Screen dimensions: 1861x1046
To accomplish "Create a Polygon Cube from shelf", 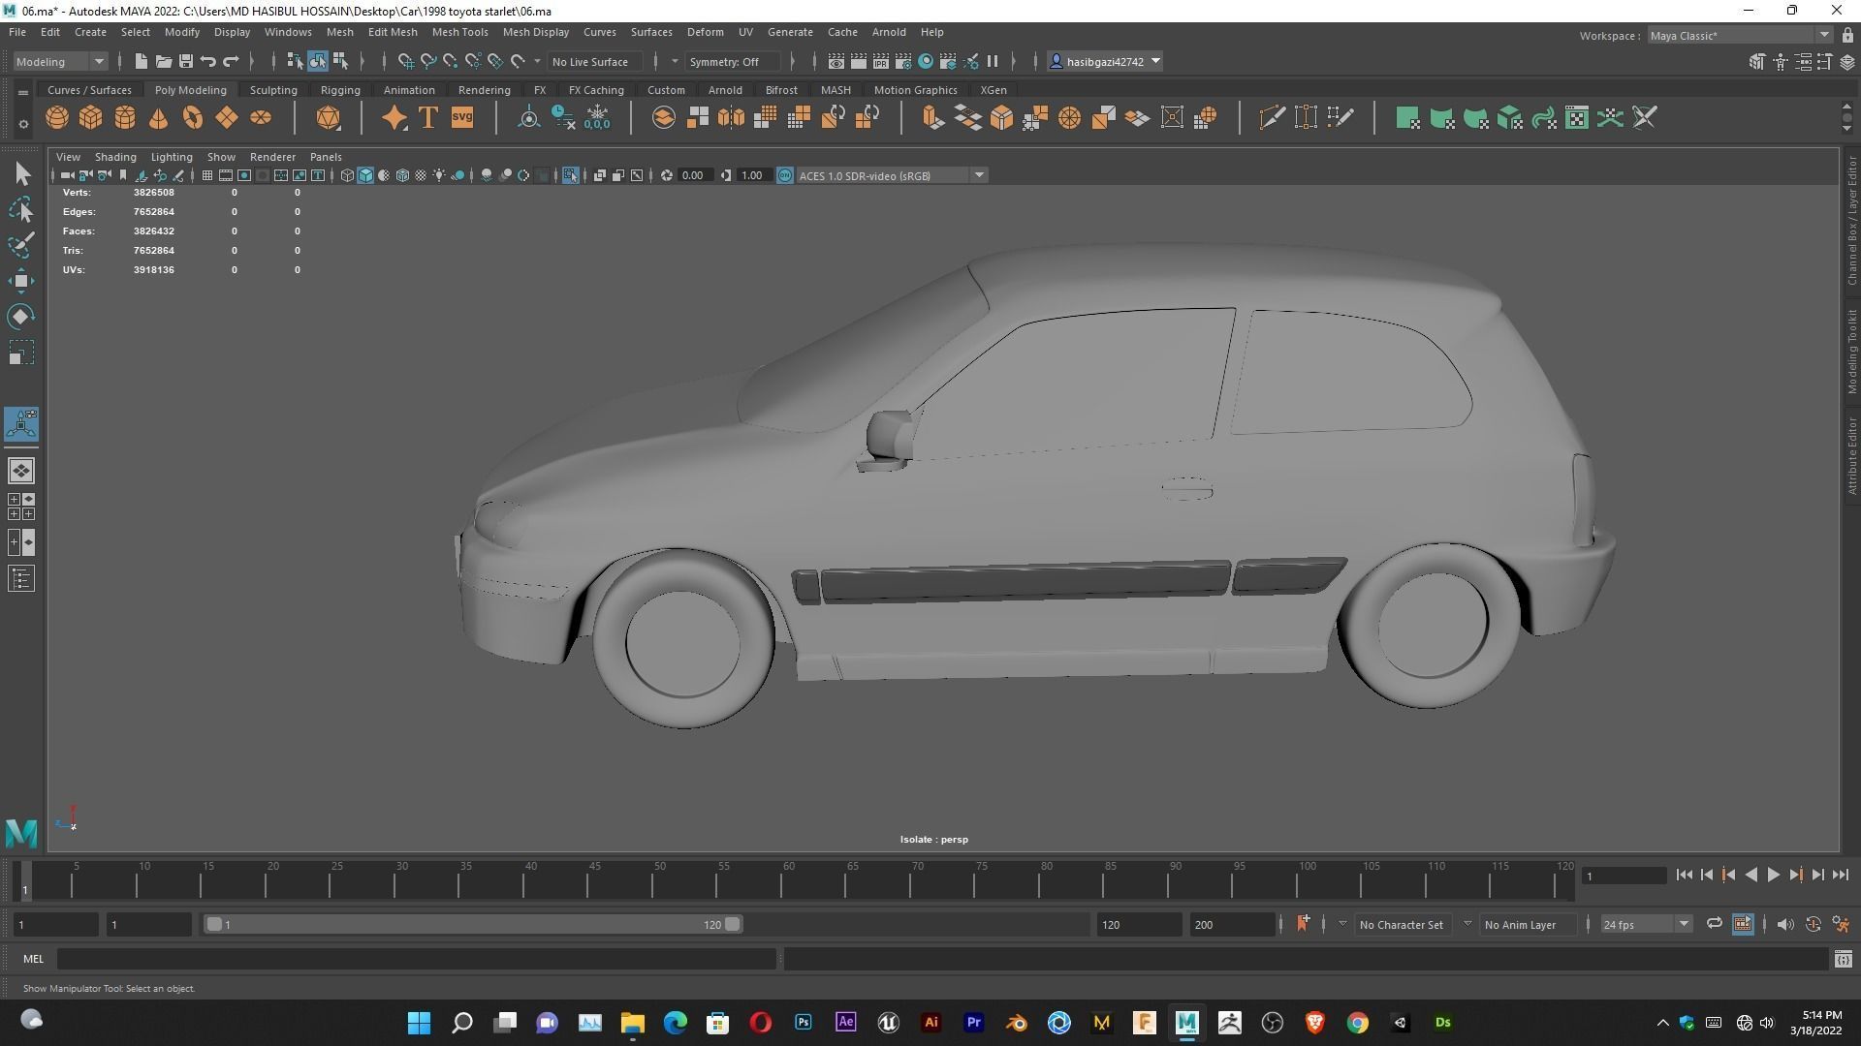I will tap(91, 118).
